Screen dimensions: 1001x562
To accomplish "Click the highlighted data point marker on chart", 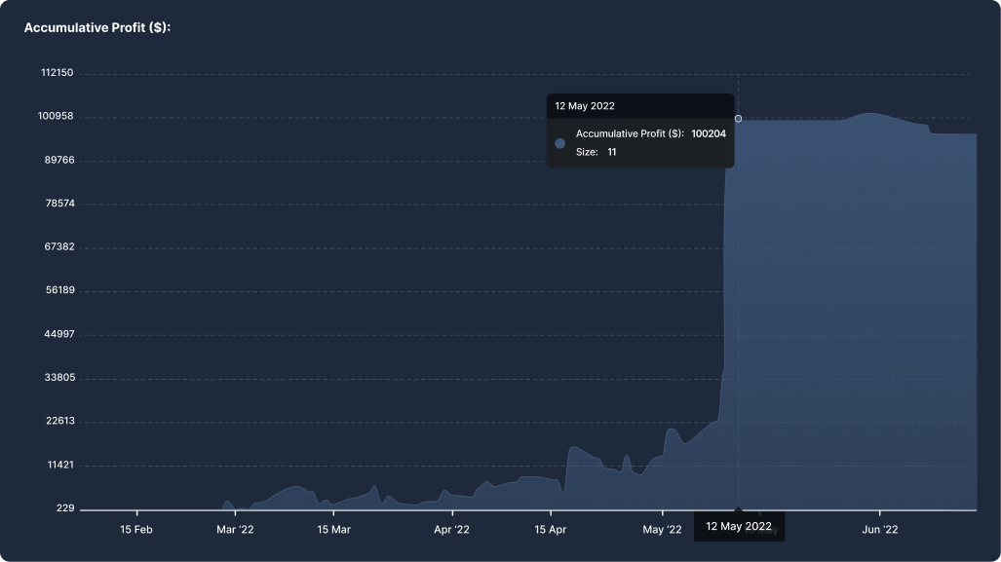I will click(738, 119).
